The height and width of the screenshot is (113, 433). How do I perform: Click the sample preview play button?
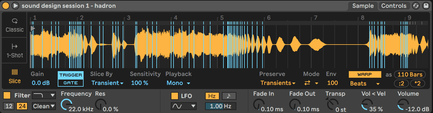[15, 6]
